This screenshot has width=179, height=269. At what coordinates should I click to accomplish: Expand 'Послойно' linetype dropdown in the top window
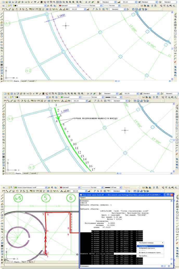tap(101, 5)
